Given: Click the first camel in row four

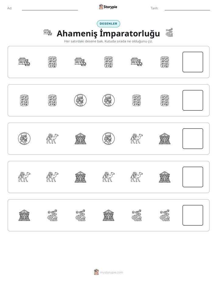Looking at the screenshot, I should click(24, 177).
